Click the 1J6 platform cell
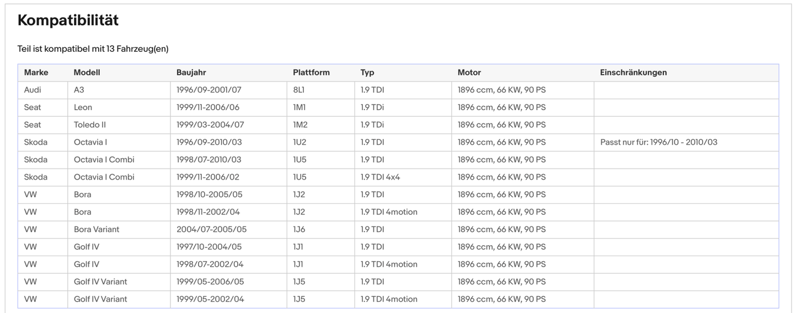The height and width of the screenshot is (313, 797). pyautogui.click(x=299, y=229)
